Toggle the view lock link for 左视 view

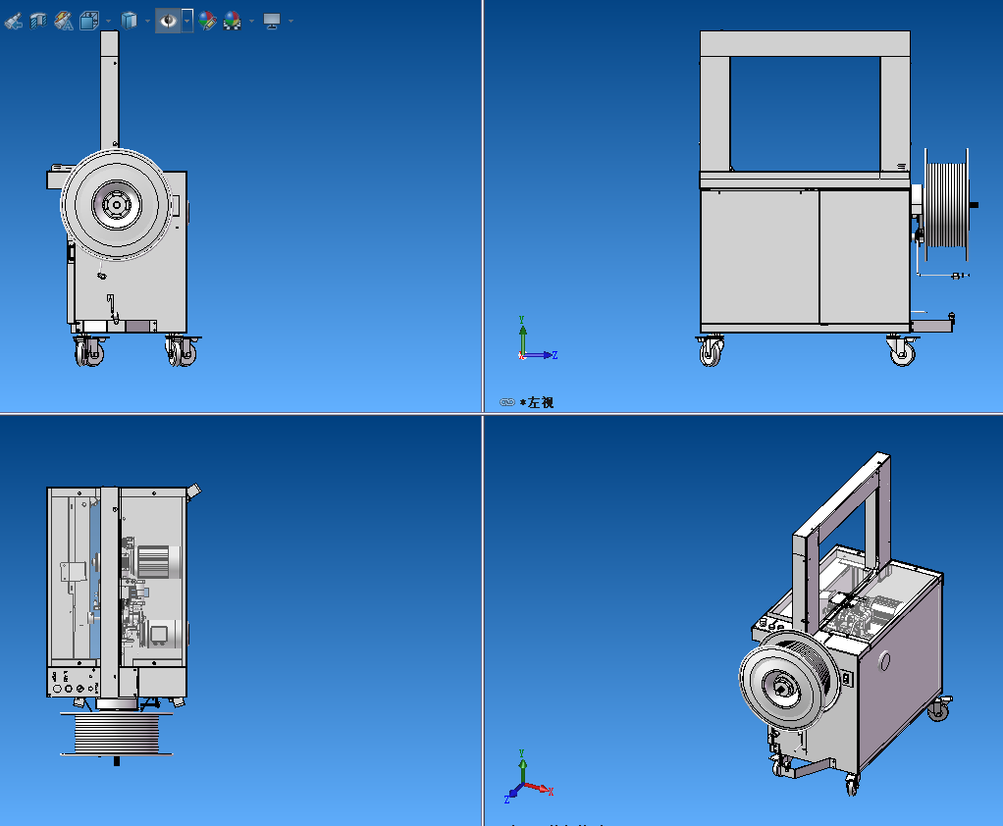point(505,400)
